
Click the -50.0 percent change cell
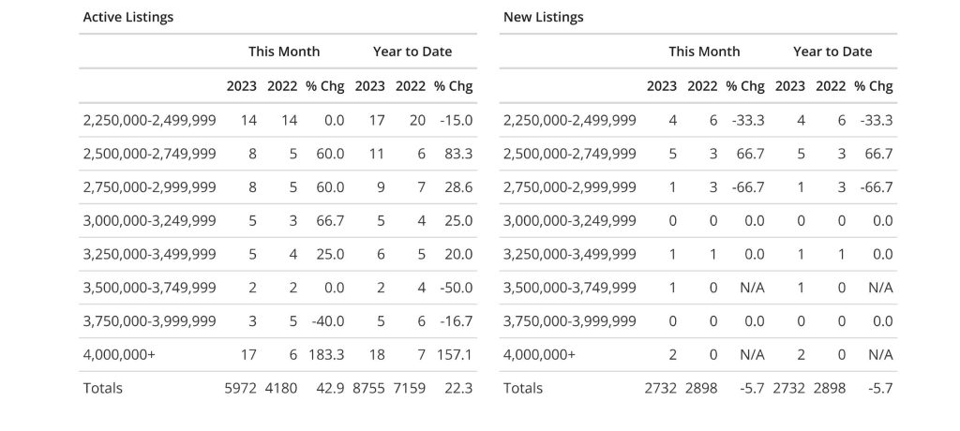(x=456, y=288)
